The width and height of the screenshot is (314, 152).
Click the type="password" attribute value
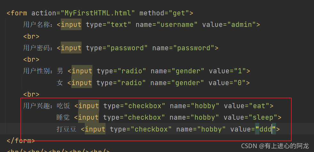(127, 48)
